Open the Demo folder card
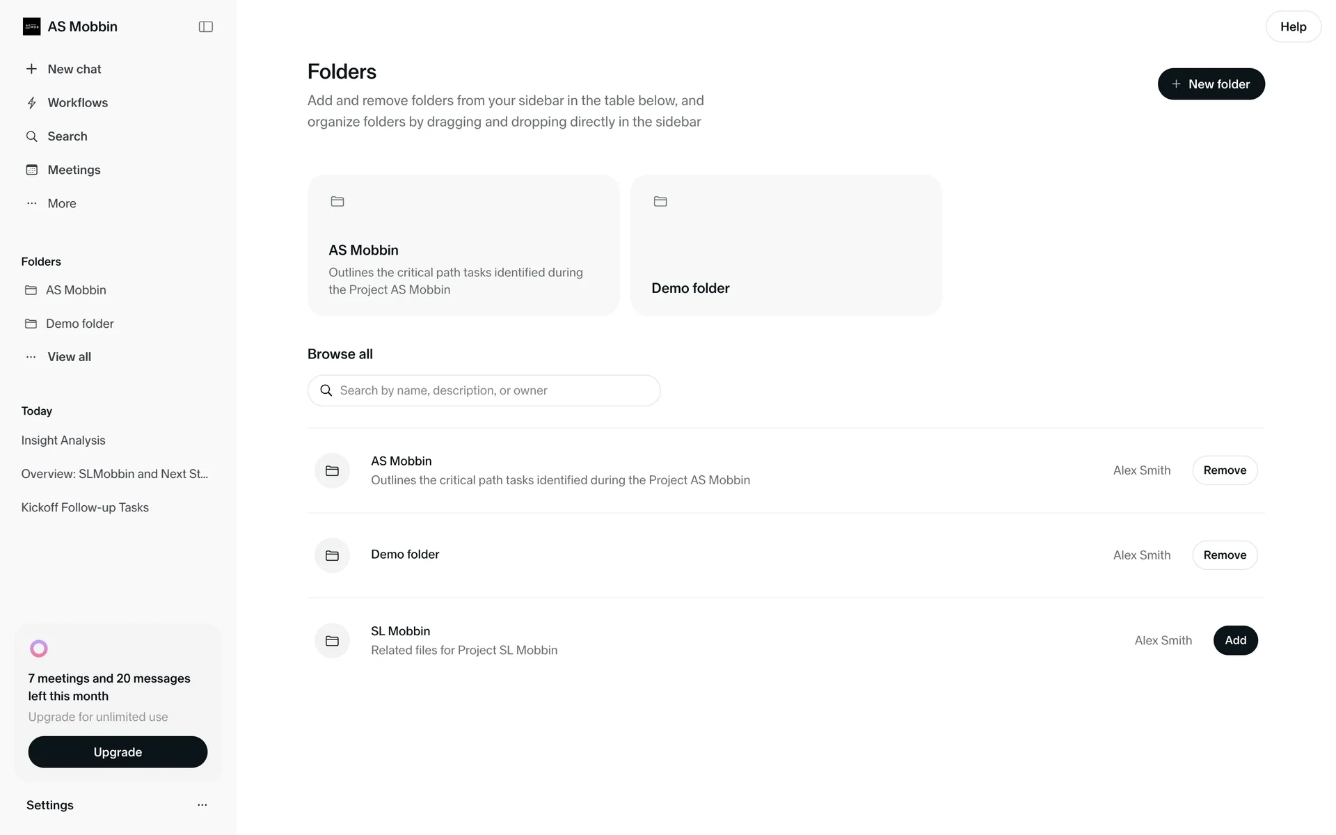The height and width of the screenshot is (835, 1336). [786, 245]
